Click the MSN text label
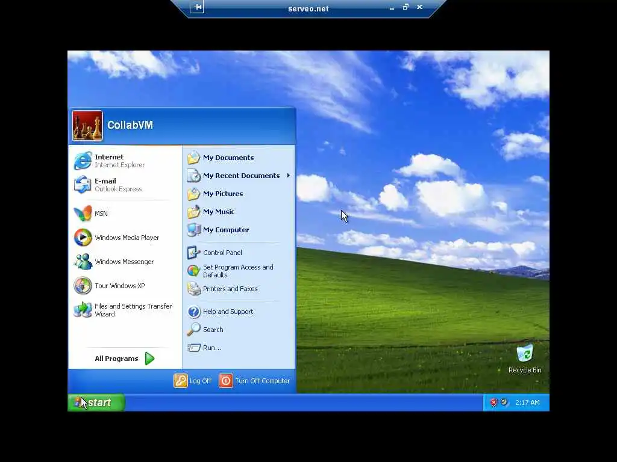The width and height of the screenshot is (617, 462). (x=101, y=214)
